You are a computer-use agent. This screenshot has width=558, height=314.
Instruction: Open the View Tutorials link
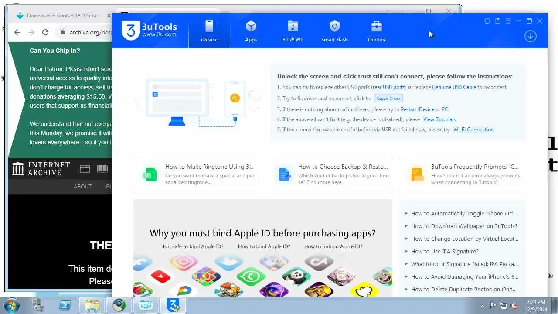tap(439, 119)
